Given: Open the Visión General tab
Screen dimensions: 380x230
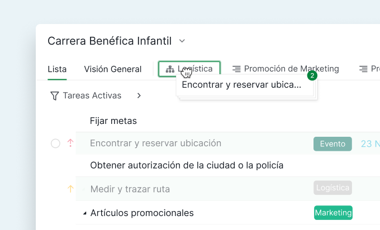Looking at the screenshot, I should pyautogui.click(x=112, y=69).
